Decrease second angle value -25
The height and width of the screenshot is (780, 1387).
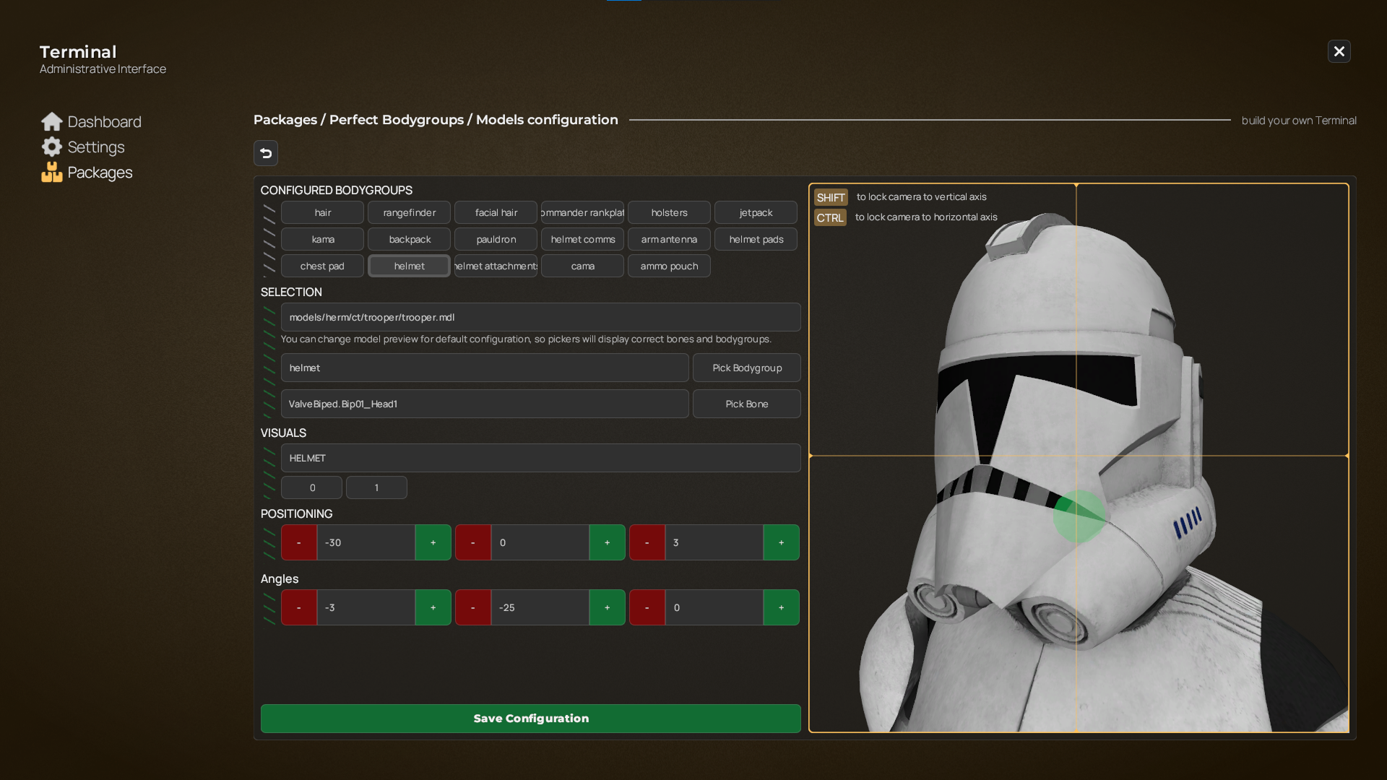(473, 607)
